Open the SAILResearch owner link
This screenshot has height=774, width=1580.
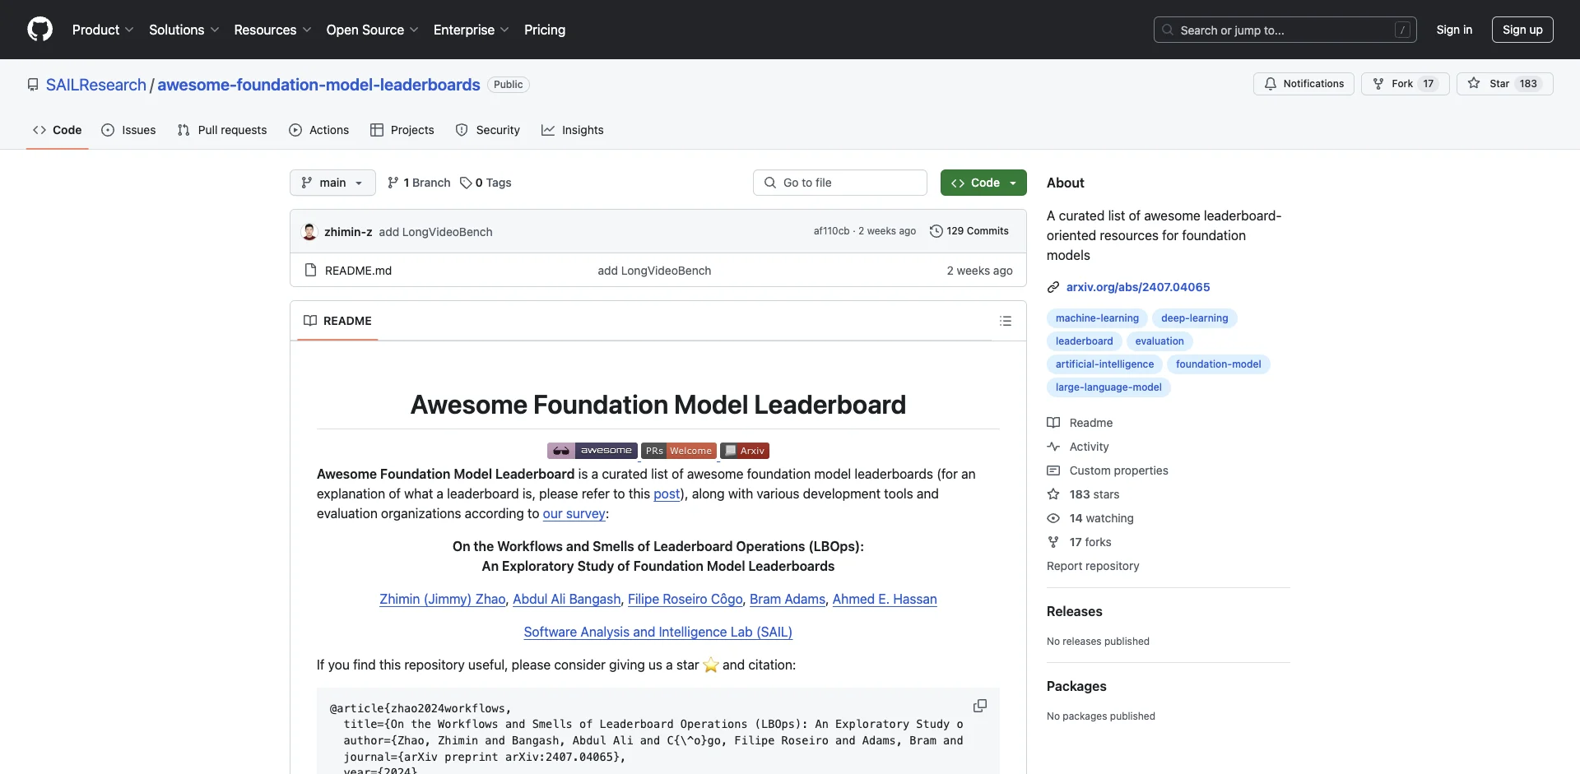pyautogui.click(x=96, y=85)
